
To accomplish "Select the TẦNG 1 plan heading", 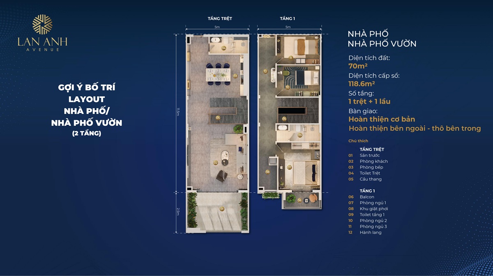I will pos(288,18).
